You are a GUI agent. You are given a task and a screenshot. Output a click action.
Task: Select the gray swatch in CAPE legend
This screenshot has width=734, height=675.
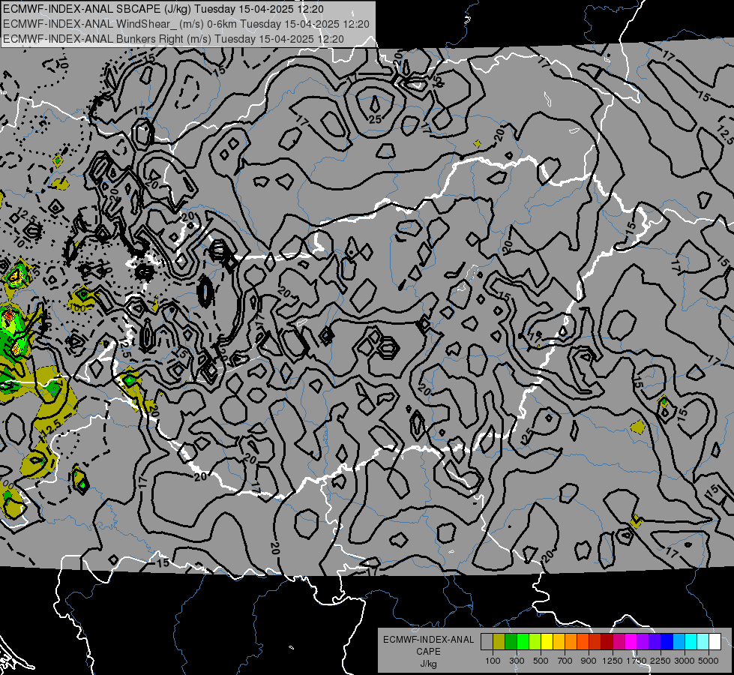(487, 642)
